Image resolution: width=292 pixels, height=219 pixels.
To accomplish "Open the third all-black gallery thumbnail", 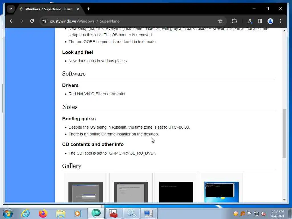I will (176, 192).
